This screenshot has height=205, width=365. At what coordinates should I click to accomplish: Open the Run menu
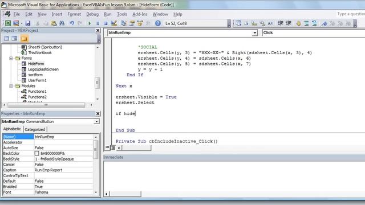(108, 14)
